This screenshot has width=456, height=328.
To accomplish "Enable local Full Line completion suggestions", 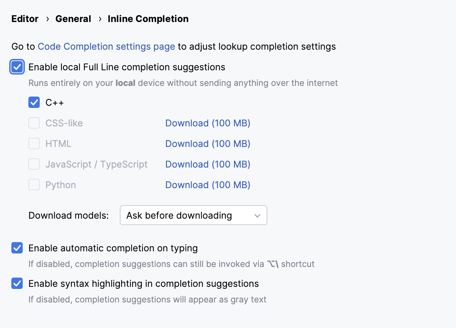I will click(17, 67).
